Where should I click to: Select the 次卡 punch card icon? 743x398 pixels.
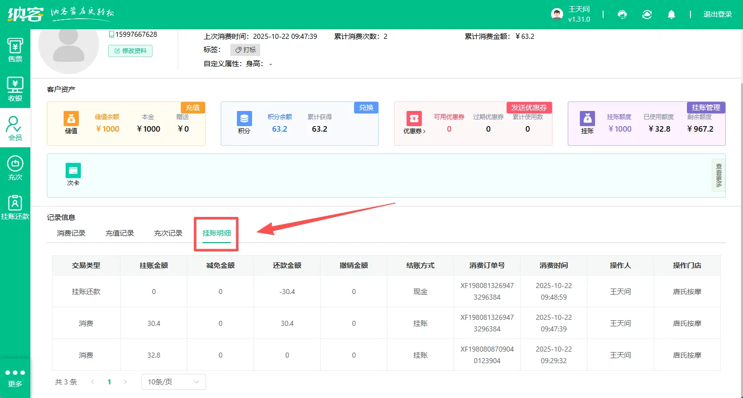(x=73, y=170)
